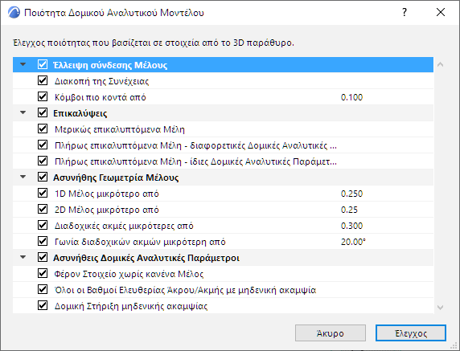Uncheck Μερικώς επικαλυπτόμενα Μέλη checkbox
460x351 pixels.
click(43, 129)
